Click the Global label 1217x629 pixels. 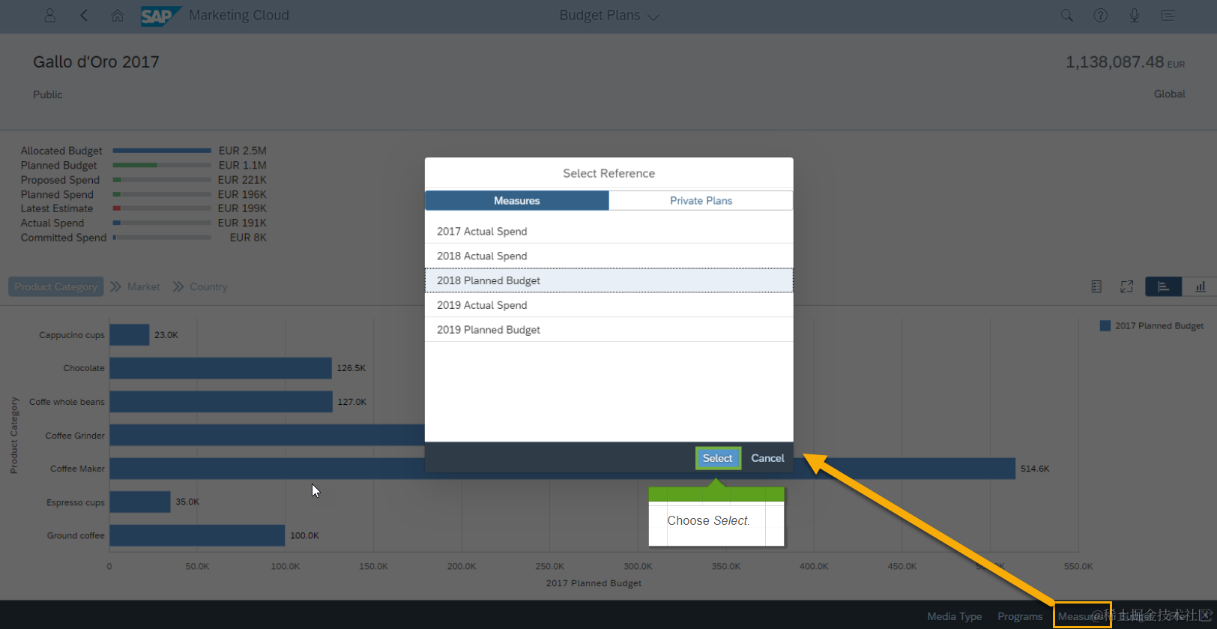click(x=1169, y=94)
